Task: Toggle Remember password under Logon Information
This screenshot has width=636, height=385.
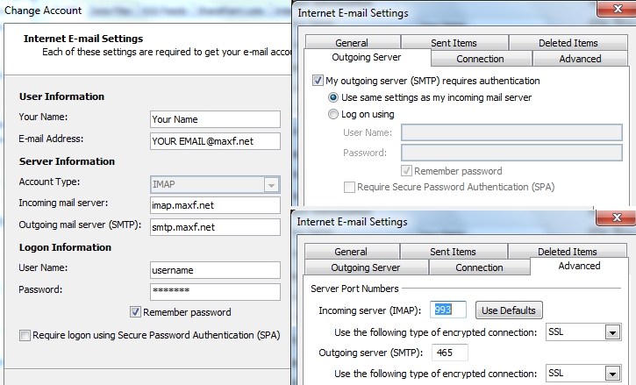Action: click(x=135, y=311)
